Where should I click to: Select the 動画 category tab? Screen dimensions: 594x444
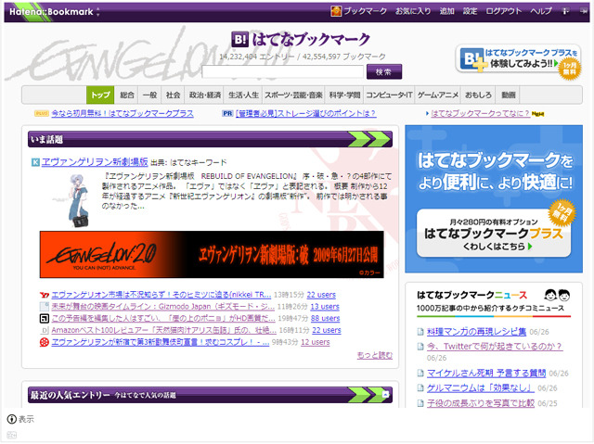point(508,95)
